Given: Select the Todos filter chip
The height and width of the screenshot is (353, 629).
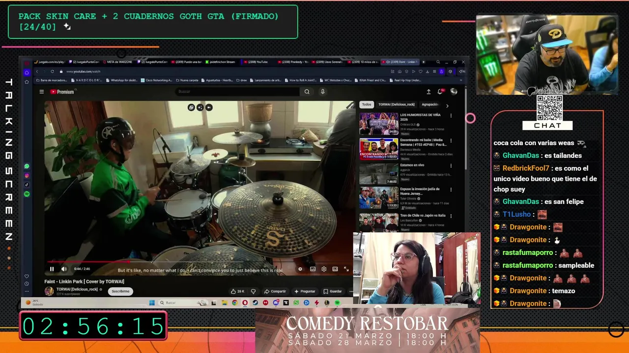Looking at the screenshot, I should pyautogui.click(x=367, y=104).
